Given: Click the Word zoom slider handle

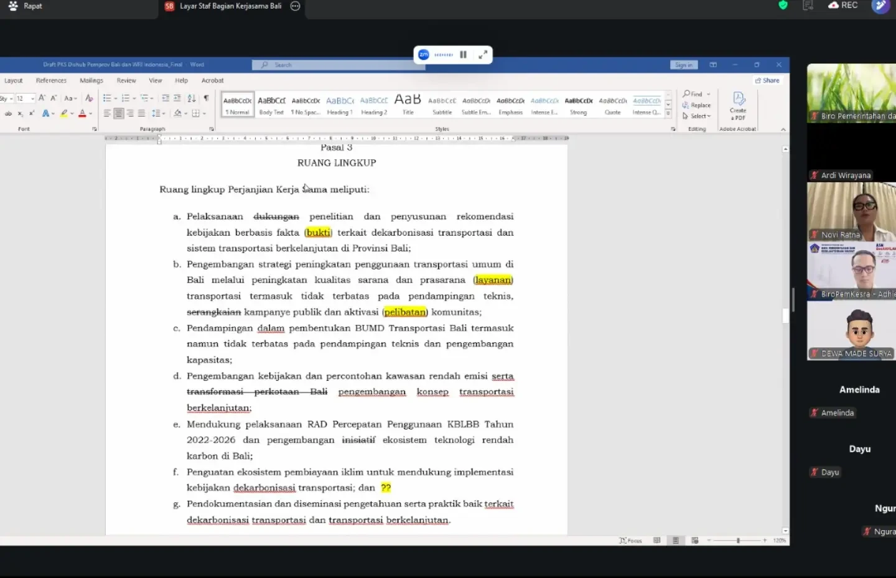Looking at the screenshot, I should click(x=738, y=540).
